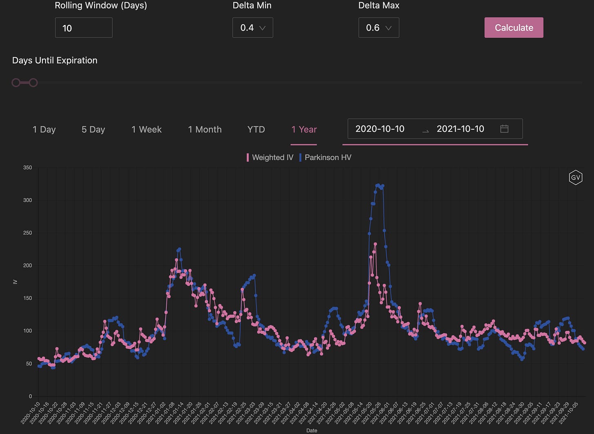Image resolution: width=594 pixels, height=434 pixels.
Task: Click the Calculate button
Action: [x=514, y=28]
